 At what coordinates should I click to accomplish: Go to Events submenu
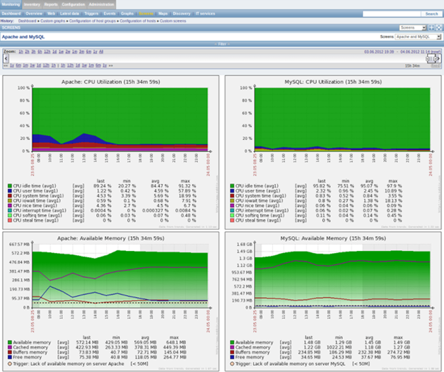tap(110, 14)
